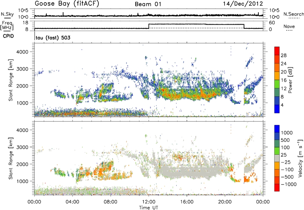Click the 'N.Sky' legend label

click(7, 14)
